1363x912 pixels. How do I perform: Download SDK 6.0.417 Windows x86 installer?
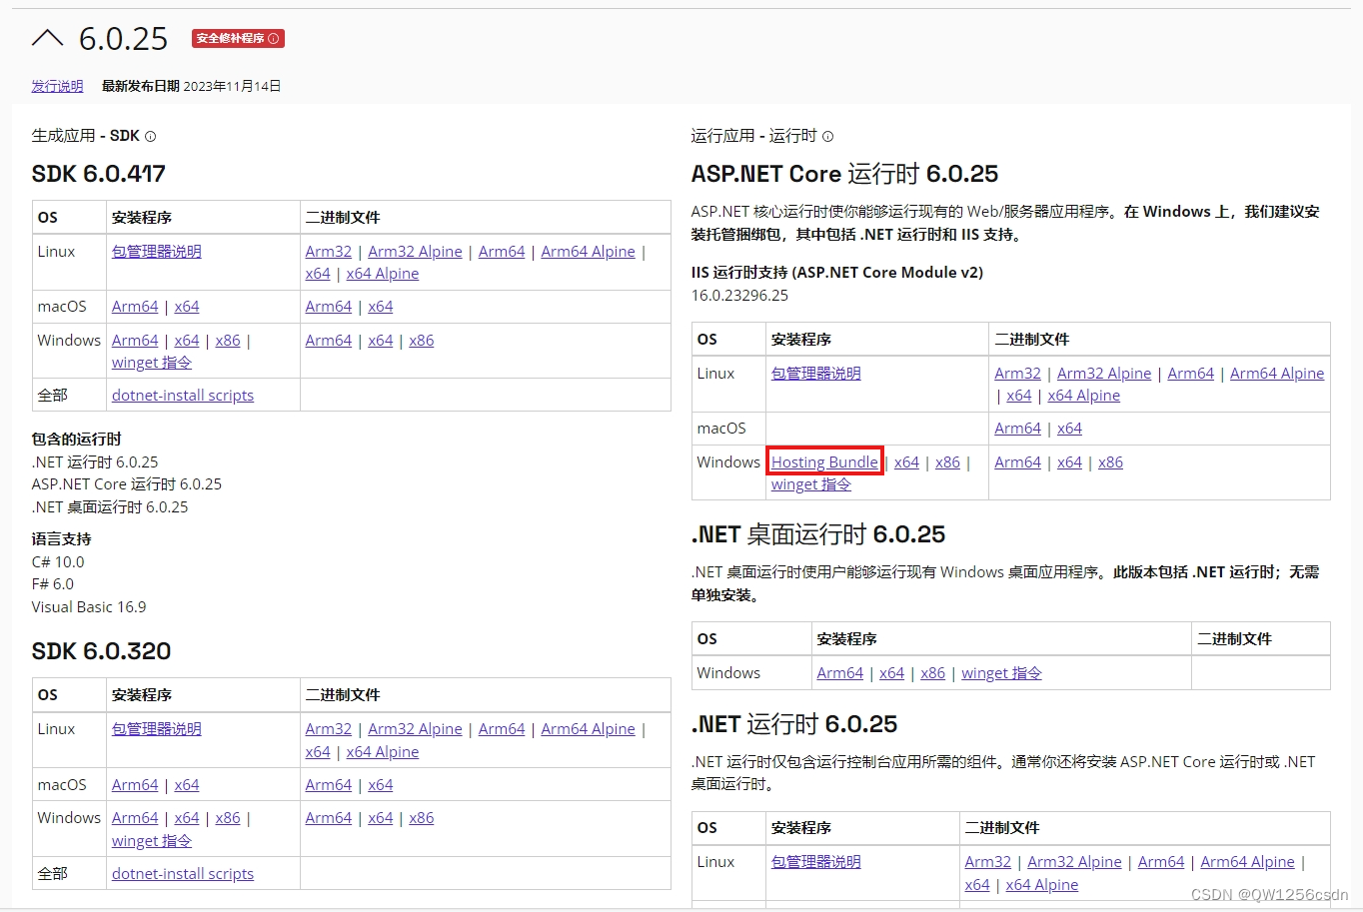click(228, 341)
